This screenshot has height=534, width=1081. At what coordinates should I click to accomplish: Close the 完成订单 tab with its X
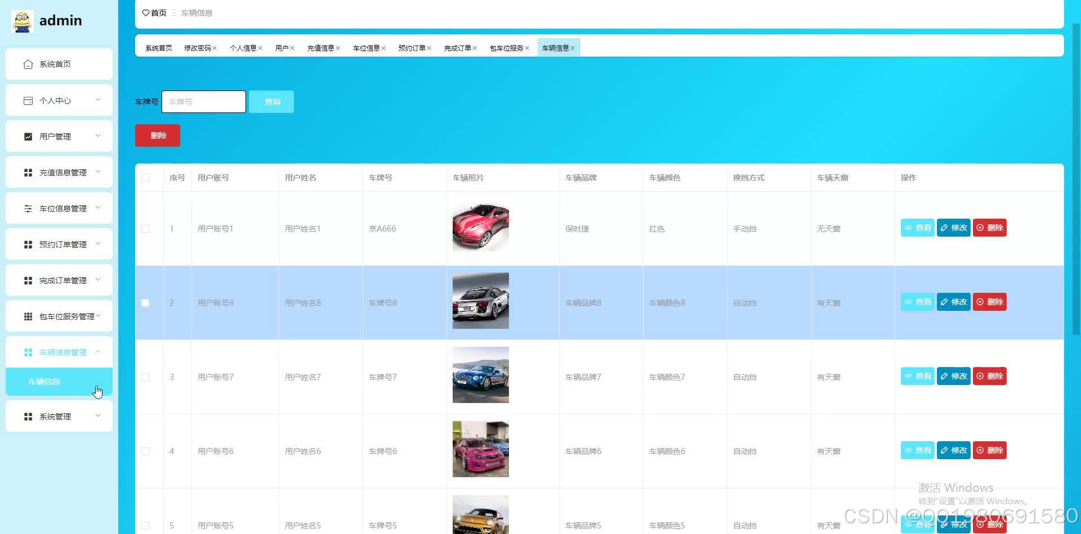[475, 48]
